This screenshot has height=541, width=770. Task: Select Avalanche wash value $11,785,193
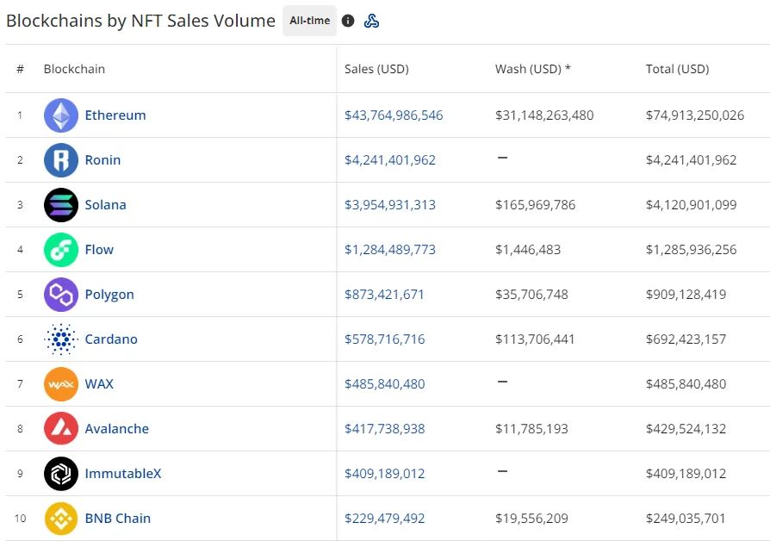coord(531,428)
